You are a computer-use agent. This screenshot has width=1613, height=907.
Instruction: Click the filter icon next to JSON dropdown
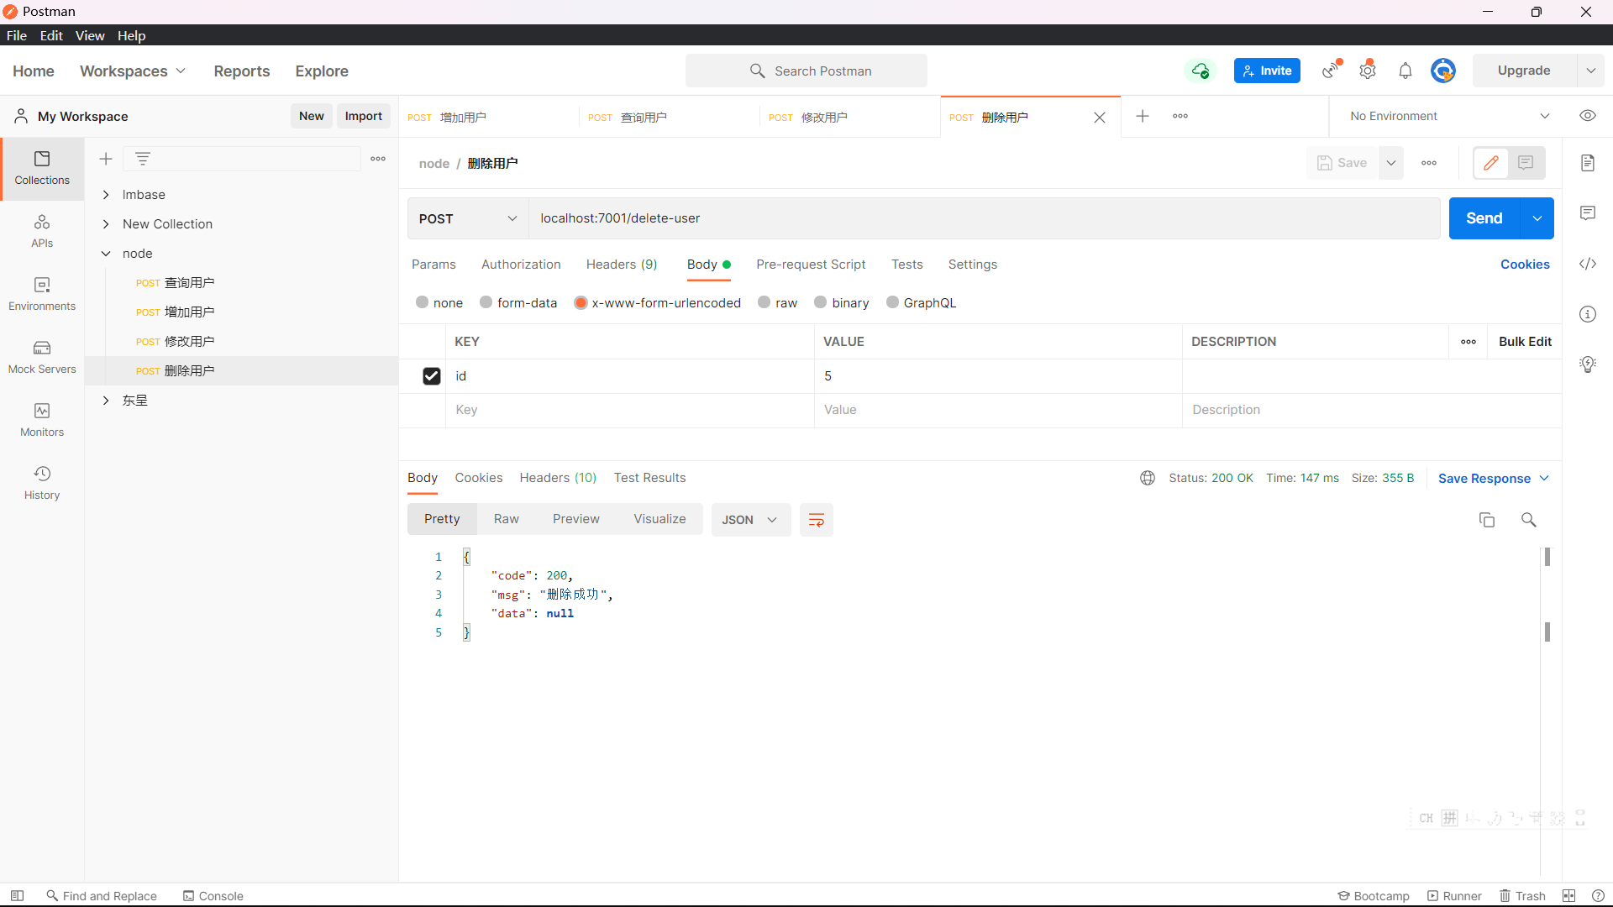click(817, 519)
